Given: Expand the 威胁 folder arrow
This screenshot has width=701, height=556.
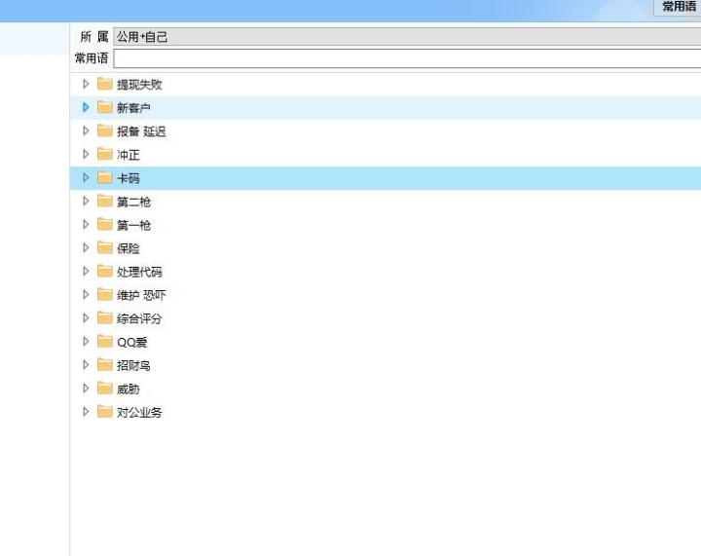Looking at the screenshot, I should (x=87, y=389).
